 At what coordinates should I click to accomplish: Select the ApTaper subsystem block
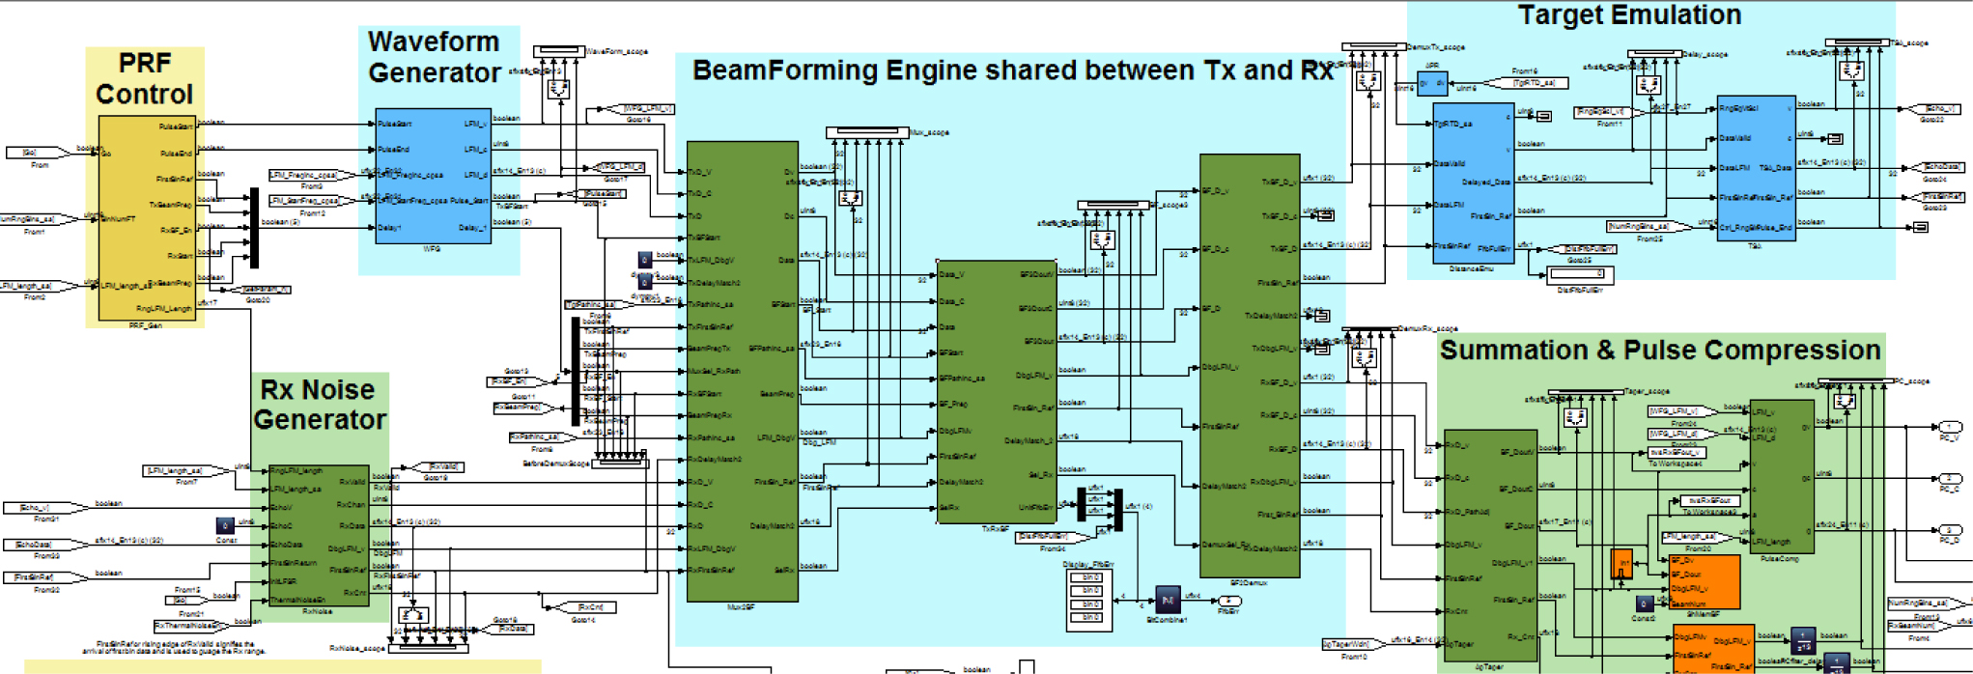tap(1489, 546)
